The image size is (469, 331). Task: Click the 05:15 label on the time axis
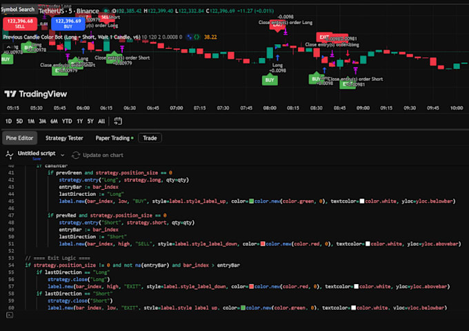tap(13, 108)
